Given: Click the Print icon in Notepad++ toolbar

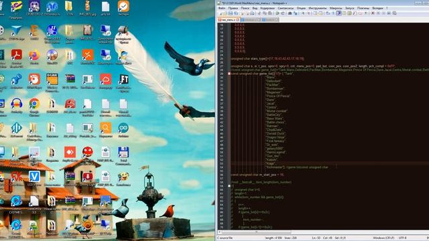Looking at the screenshot, I should [x=252, y=13].
